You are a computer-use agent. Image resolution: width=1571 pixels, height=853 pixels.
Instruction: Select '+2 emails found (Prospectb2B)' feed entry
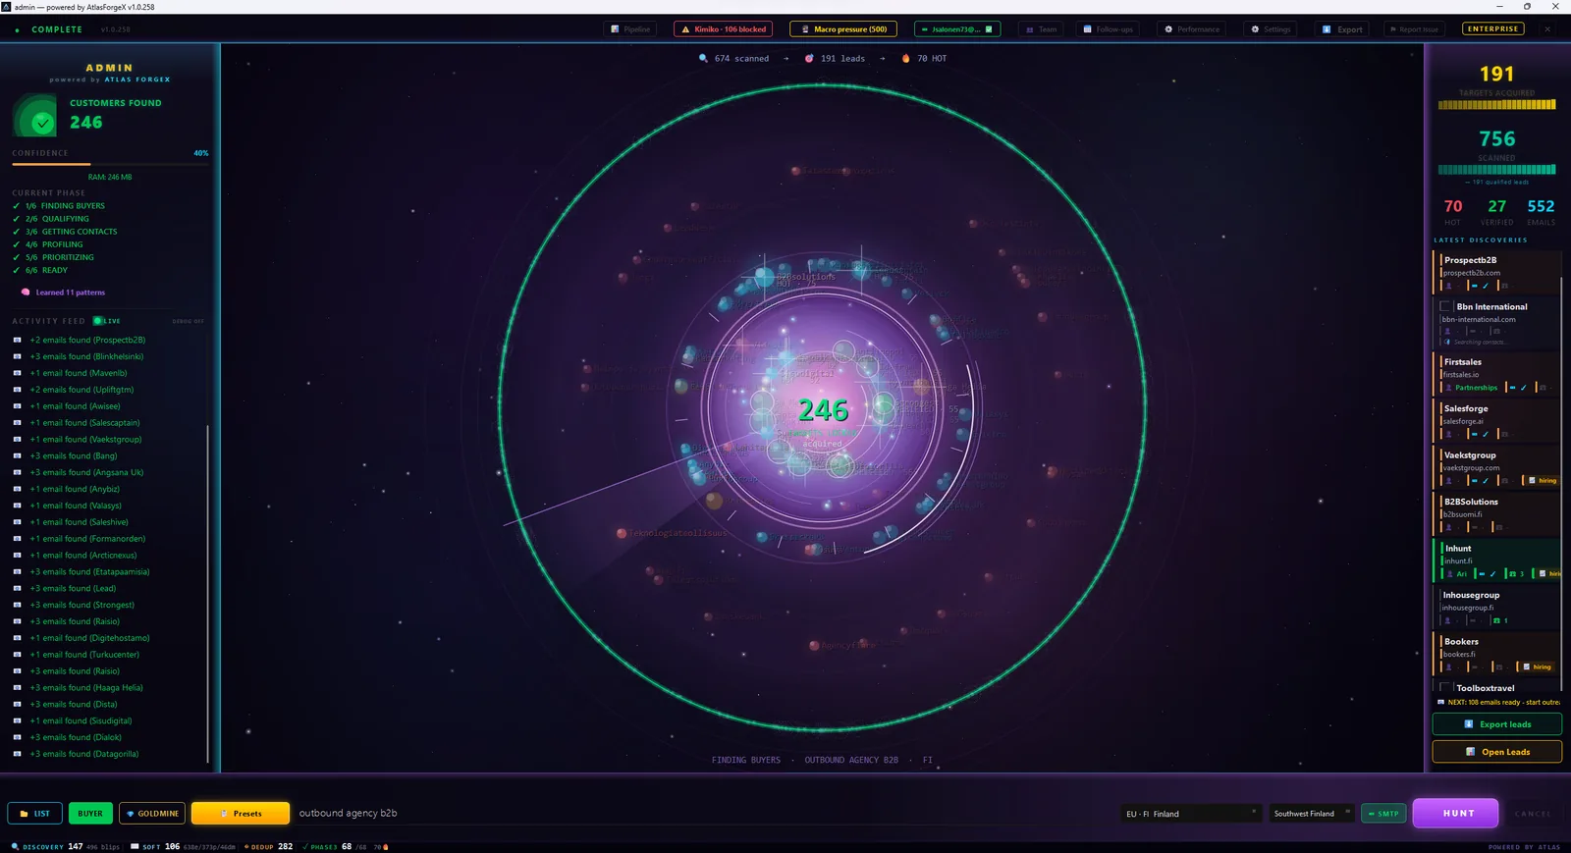coord(87,340)
